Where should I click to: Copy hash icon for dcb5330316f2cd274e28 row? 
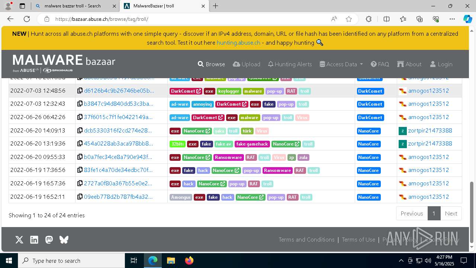(80, 131)
